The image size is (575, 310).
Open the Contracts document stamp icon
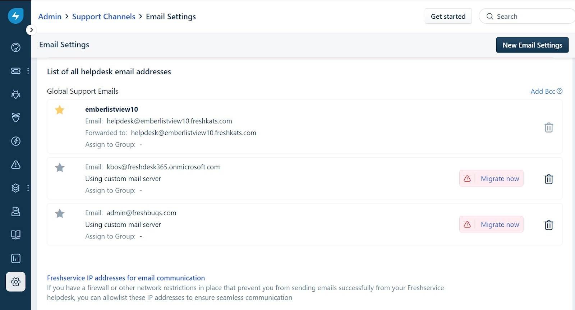[x=15, y=211]
